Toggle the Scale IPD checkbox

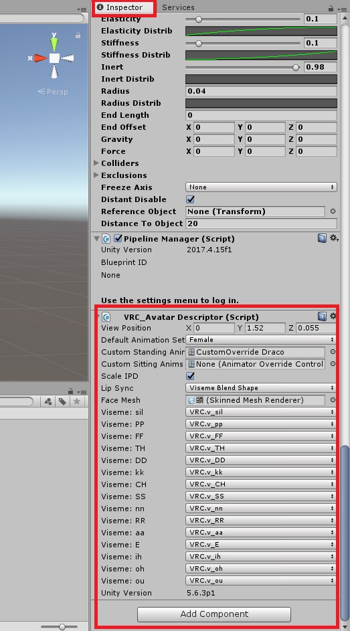pyautogui.click(x=190, y=376)
